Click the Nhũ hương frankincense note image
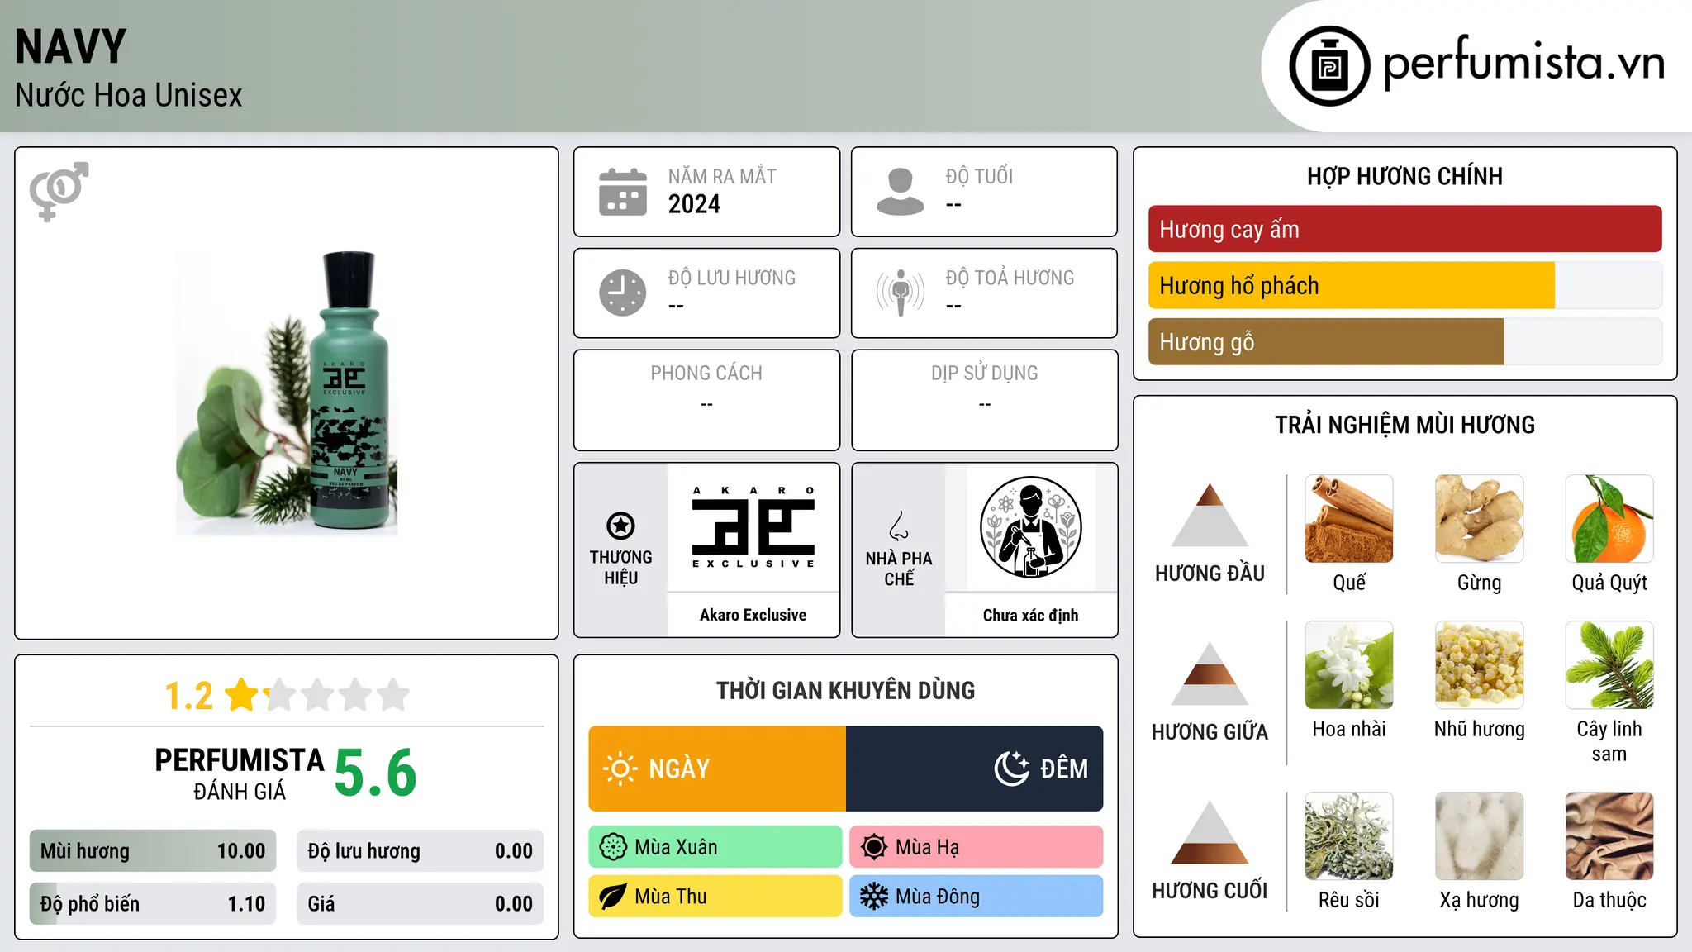The image size is (1692, 952). 1479,665
